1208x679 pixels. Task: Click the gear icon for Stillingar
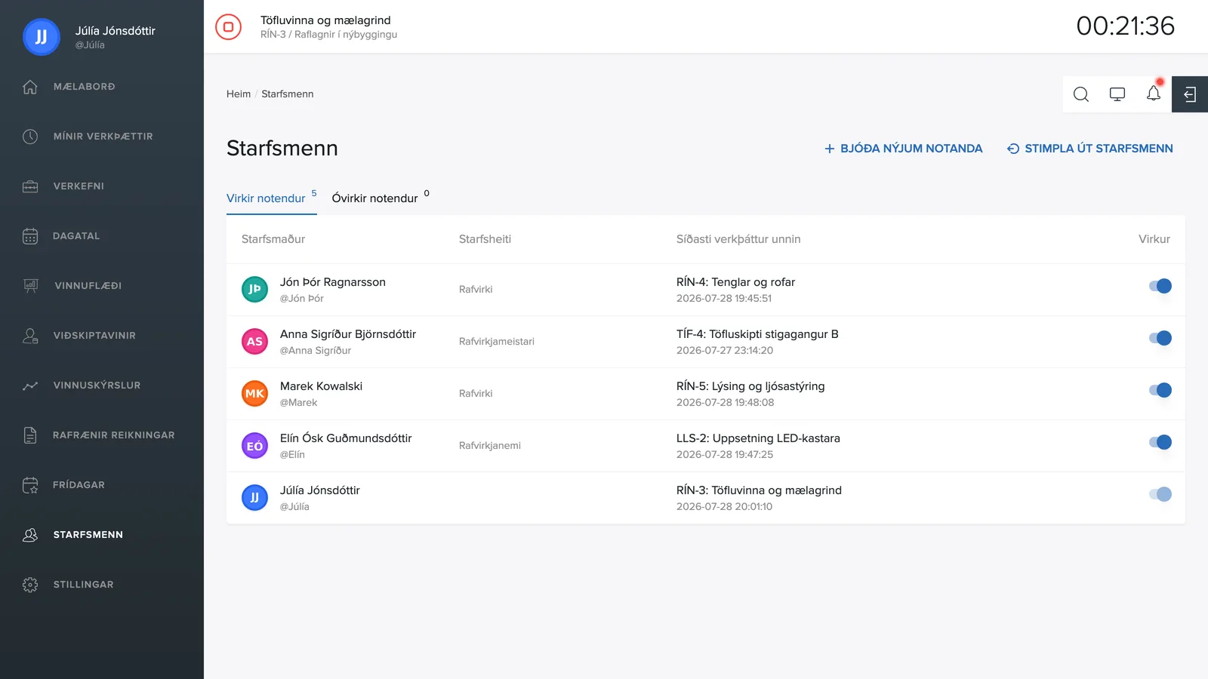[30, 585]
